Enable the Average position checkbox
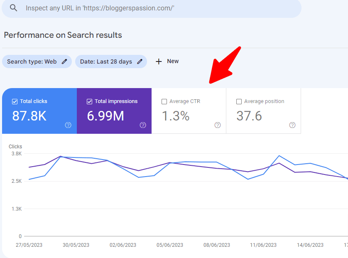Viewport: 348px width, 258px height. pyautogui.click(x=239, y=101)
